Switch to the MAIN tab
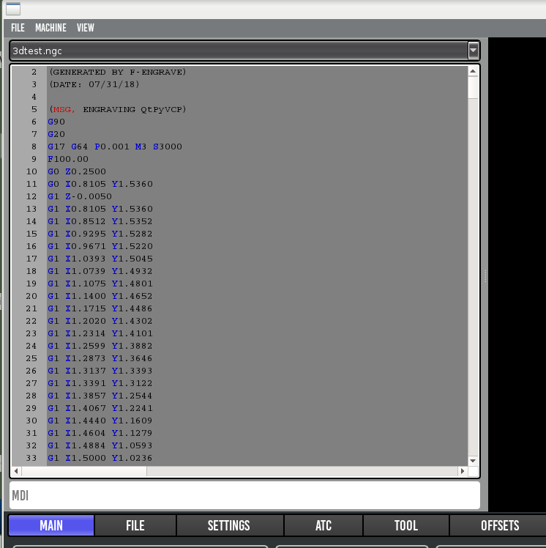 coord(51,525)
